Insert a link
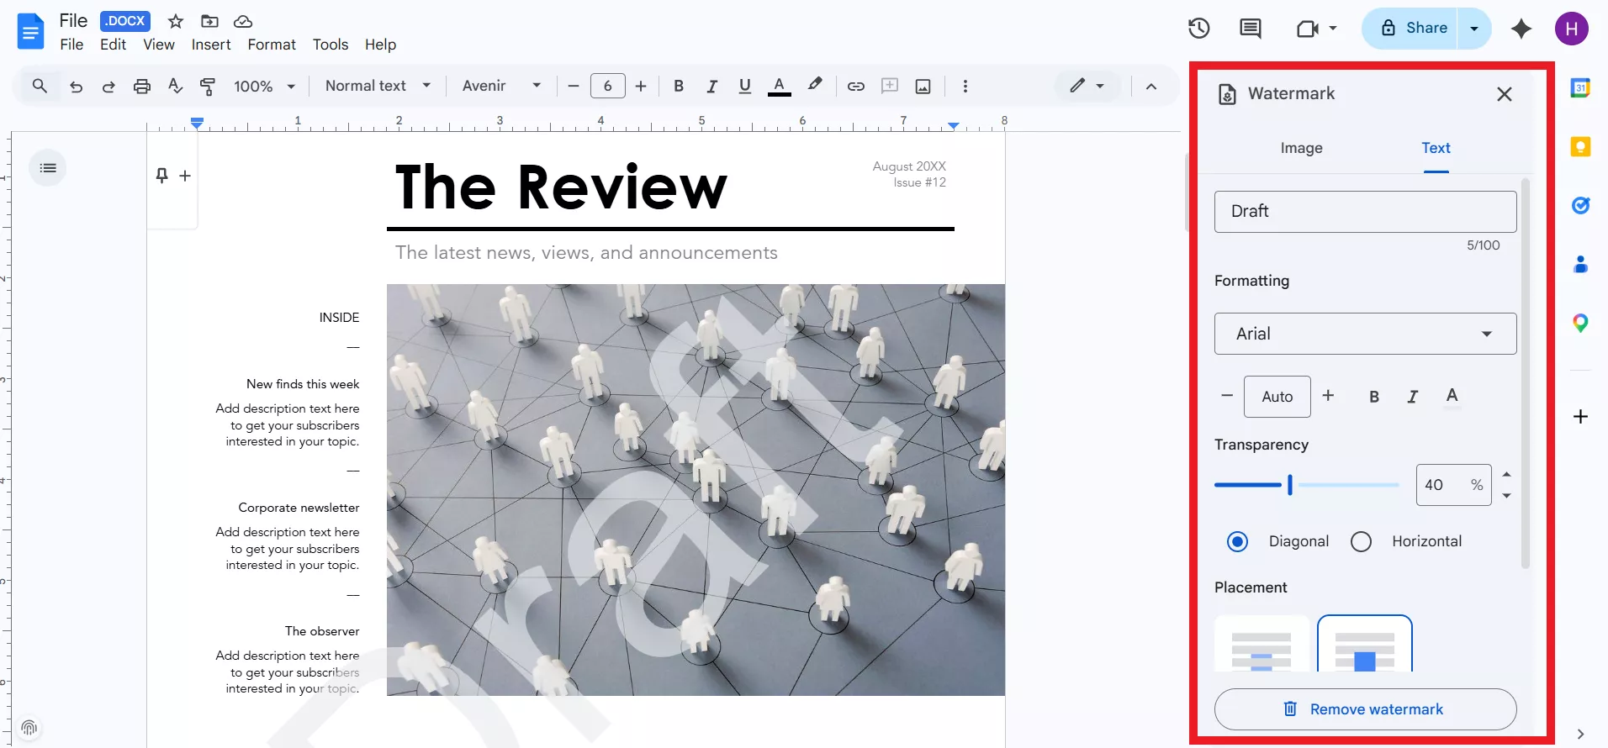 856,86
